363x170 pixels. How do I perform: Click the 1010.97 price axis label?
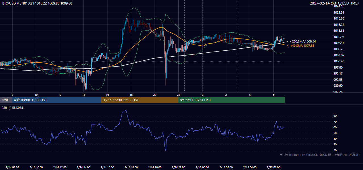[339, 37]
